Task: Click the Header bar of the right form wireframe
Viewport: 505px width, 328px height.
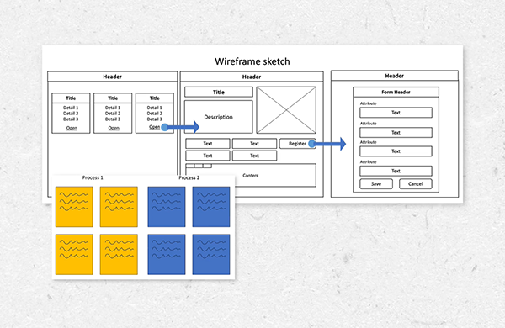Action: coord(395,76)
